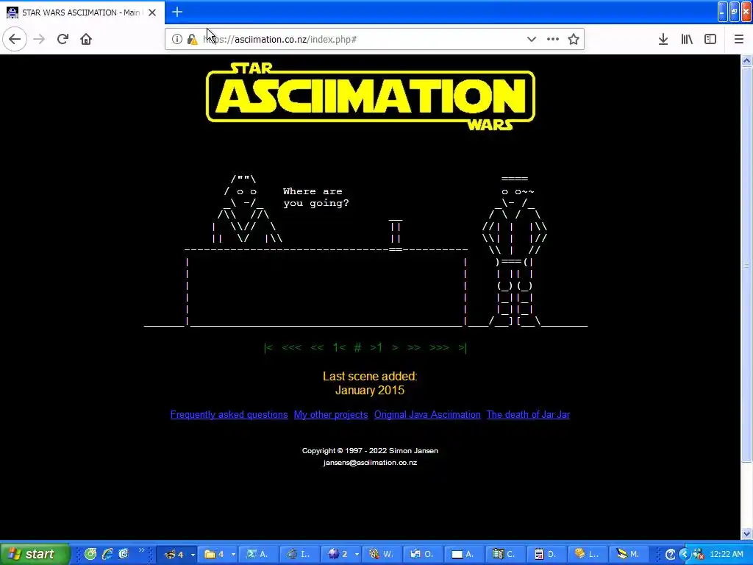Screen dimensions: 753x565
Task: Open the hamburger application menu
Action: [x=738, y=39]
